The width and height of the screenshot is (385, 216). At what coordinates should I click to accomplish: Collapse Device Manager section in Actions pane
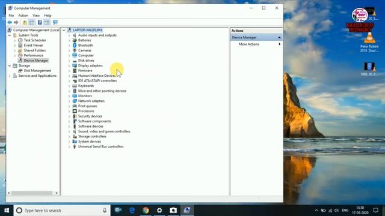279,37
